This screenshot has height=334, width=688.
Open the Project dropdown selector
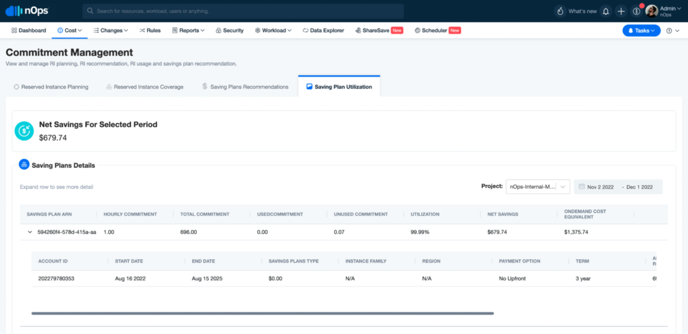coord(537,187)
